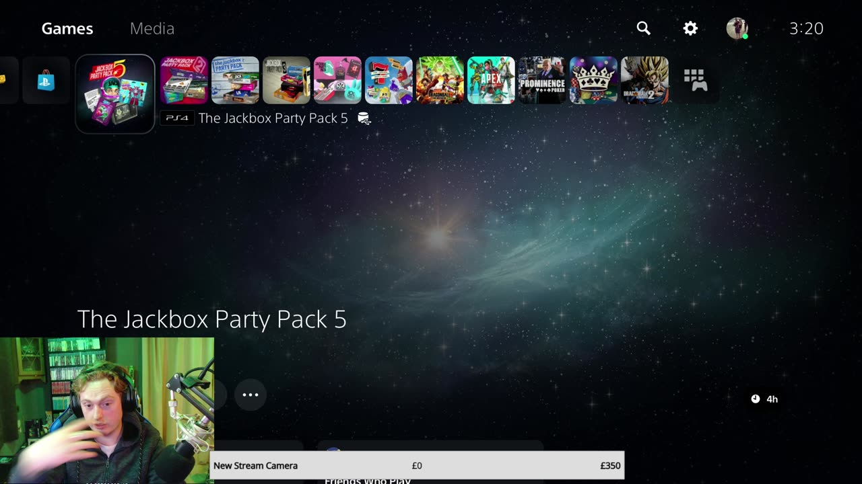The height and width of the screenshot is (484, 862).
Task: Select the Jackbox Party Pack 5 tile
Action: 115,93
